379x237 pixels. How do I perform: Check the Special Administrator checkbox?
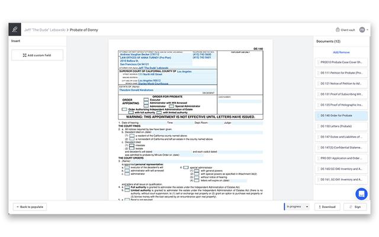click(171, 105)
